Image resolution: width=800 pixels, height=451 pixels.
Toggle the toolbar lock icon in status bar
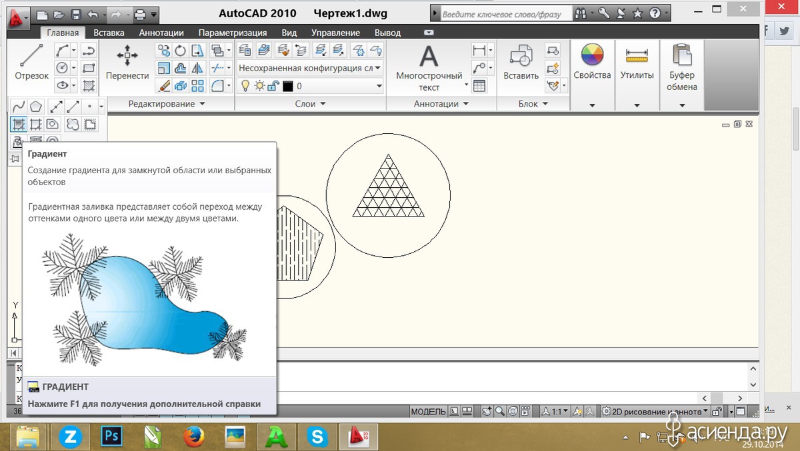717,412
